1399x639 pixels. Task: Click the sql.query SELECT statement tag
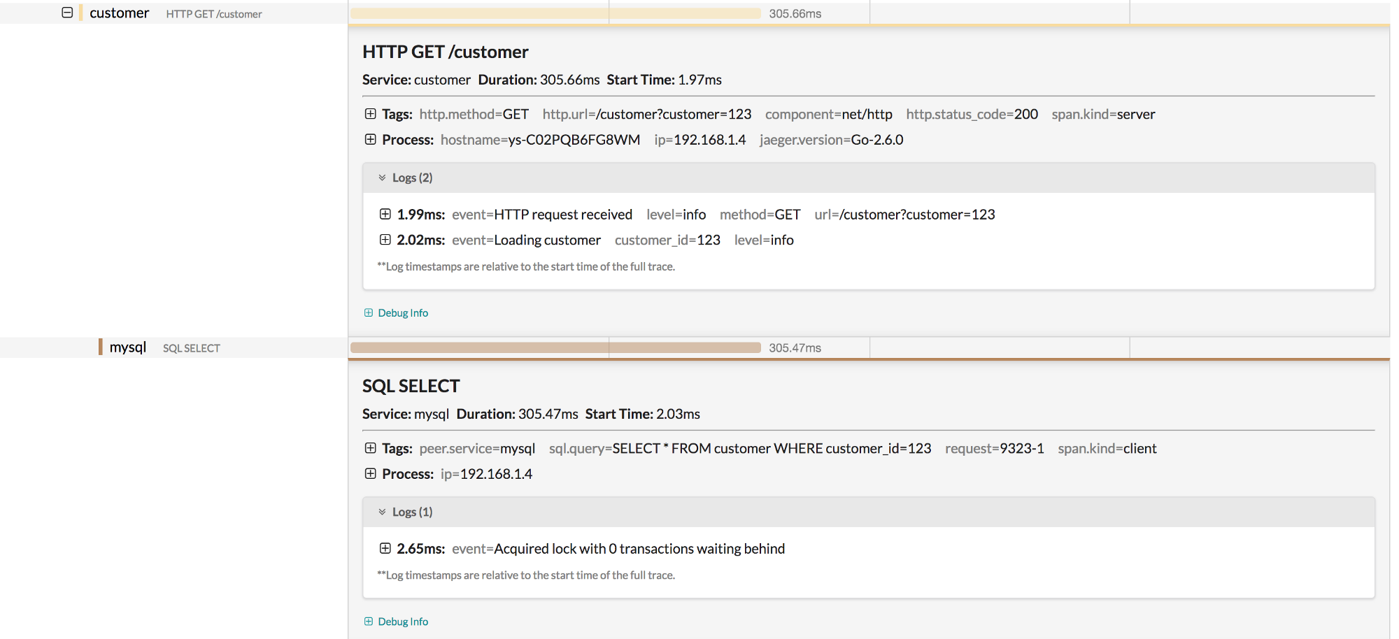click(740, 448)
